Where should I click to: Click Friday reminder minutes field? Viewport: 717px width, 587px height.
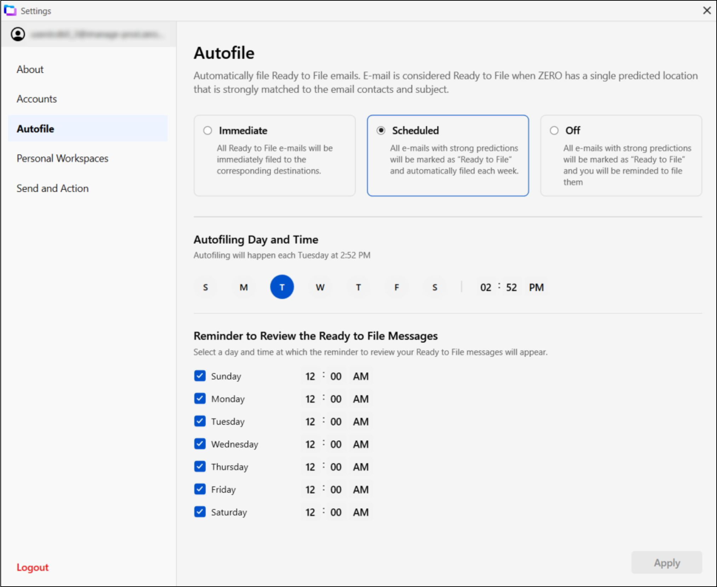pyautogui.click(x=336, y=489)
